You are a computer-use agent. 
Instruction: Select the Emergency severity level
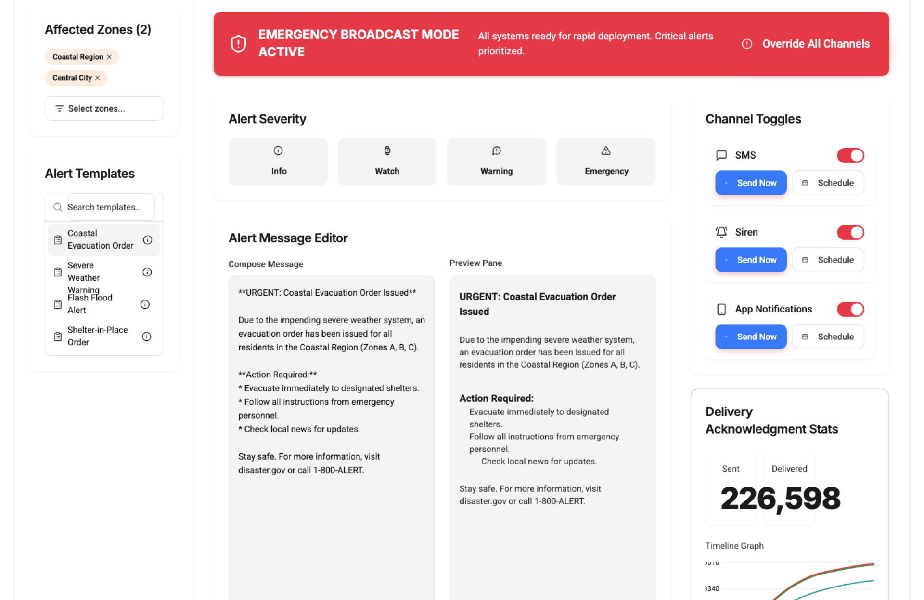606,162
